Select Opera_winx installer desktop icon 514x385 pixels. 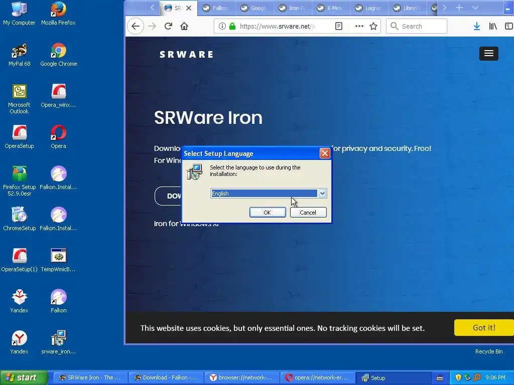click(58, 95)
